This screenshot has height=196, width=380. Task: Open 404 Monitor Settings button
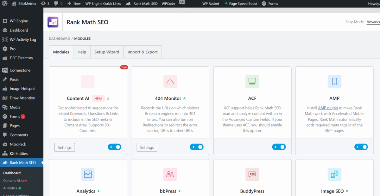147,147
